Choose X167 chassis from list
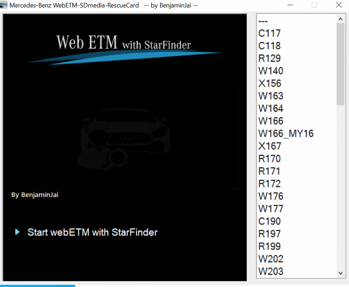The height and width of the screenshot is (287, 349). pyautogui.click(x=270, y=146)
